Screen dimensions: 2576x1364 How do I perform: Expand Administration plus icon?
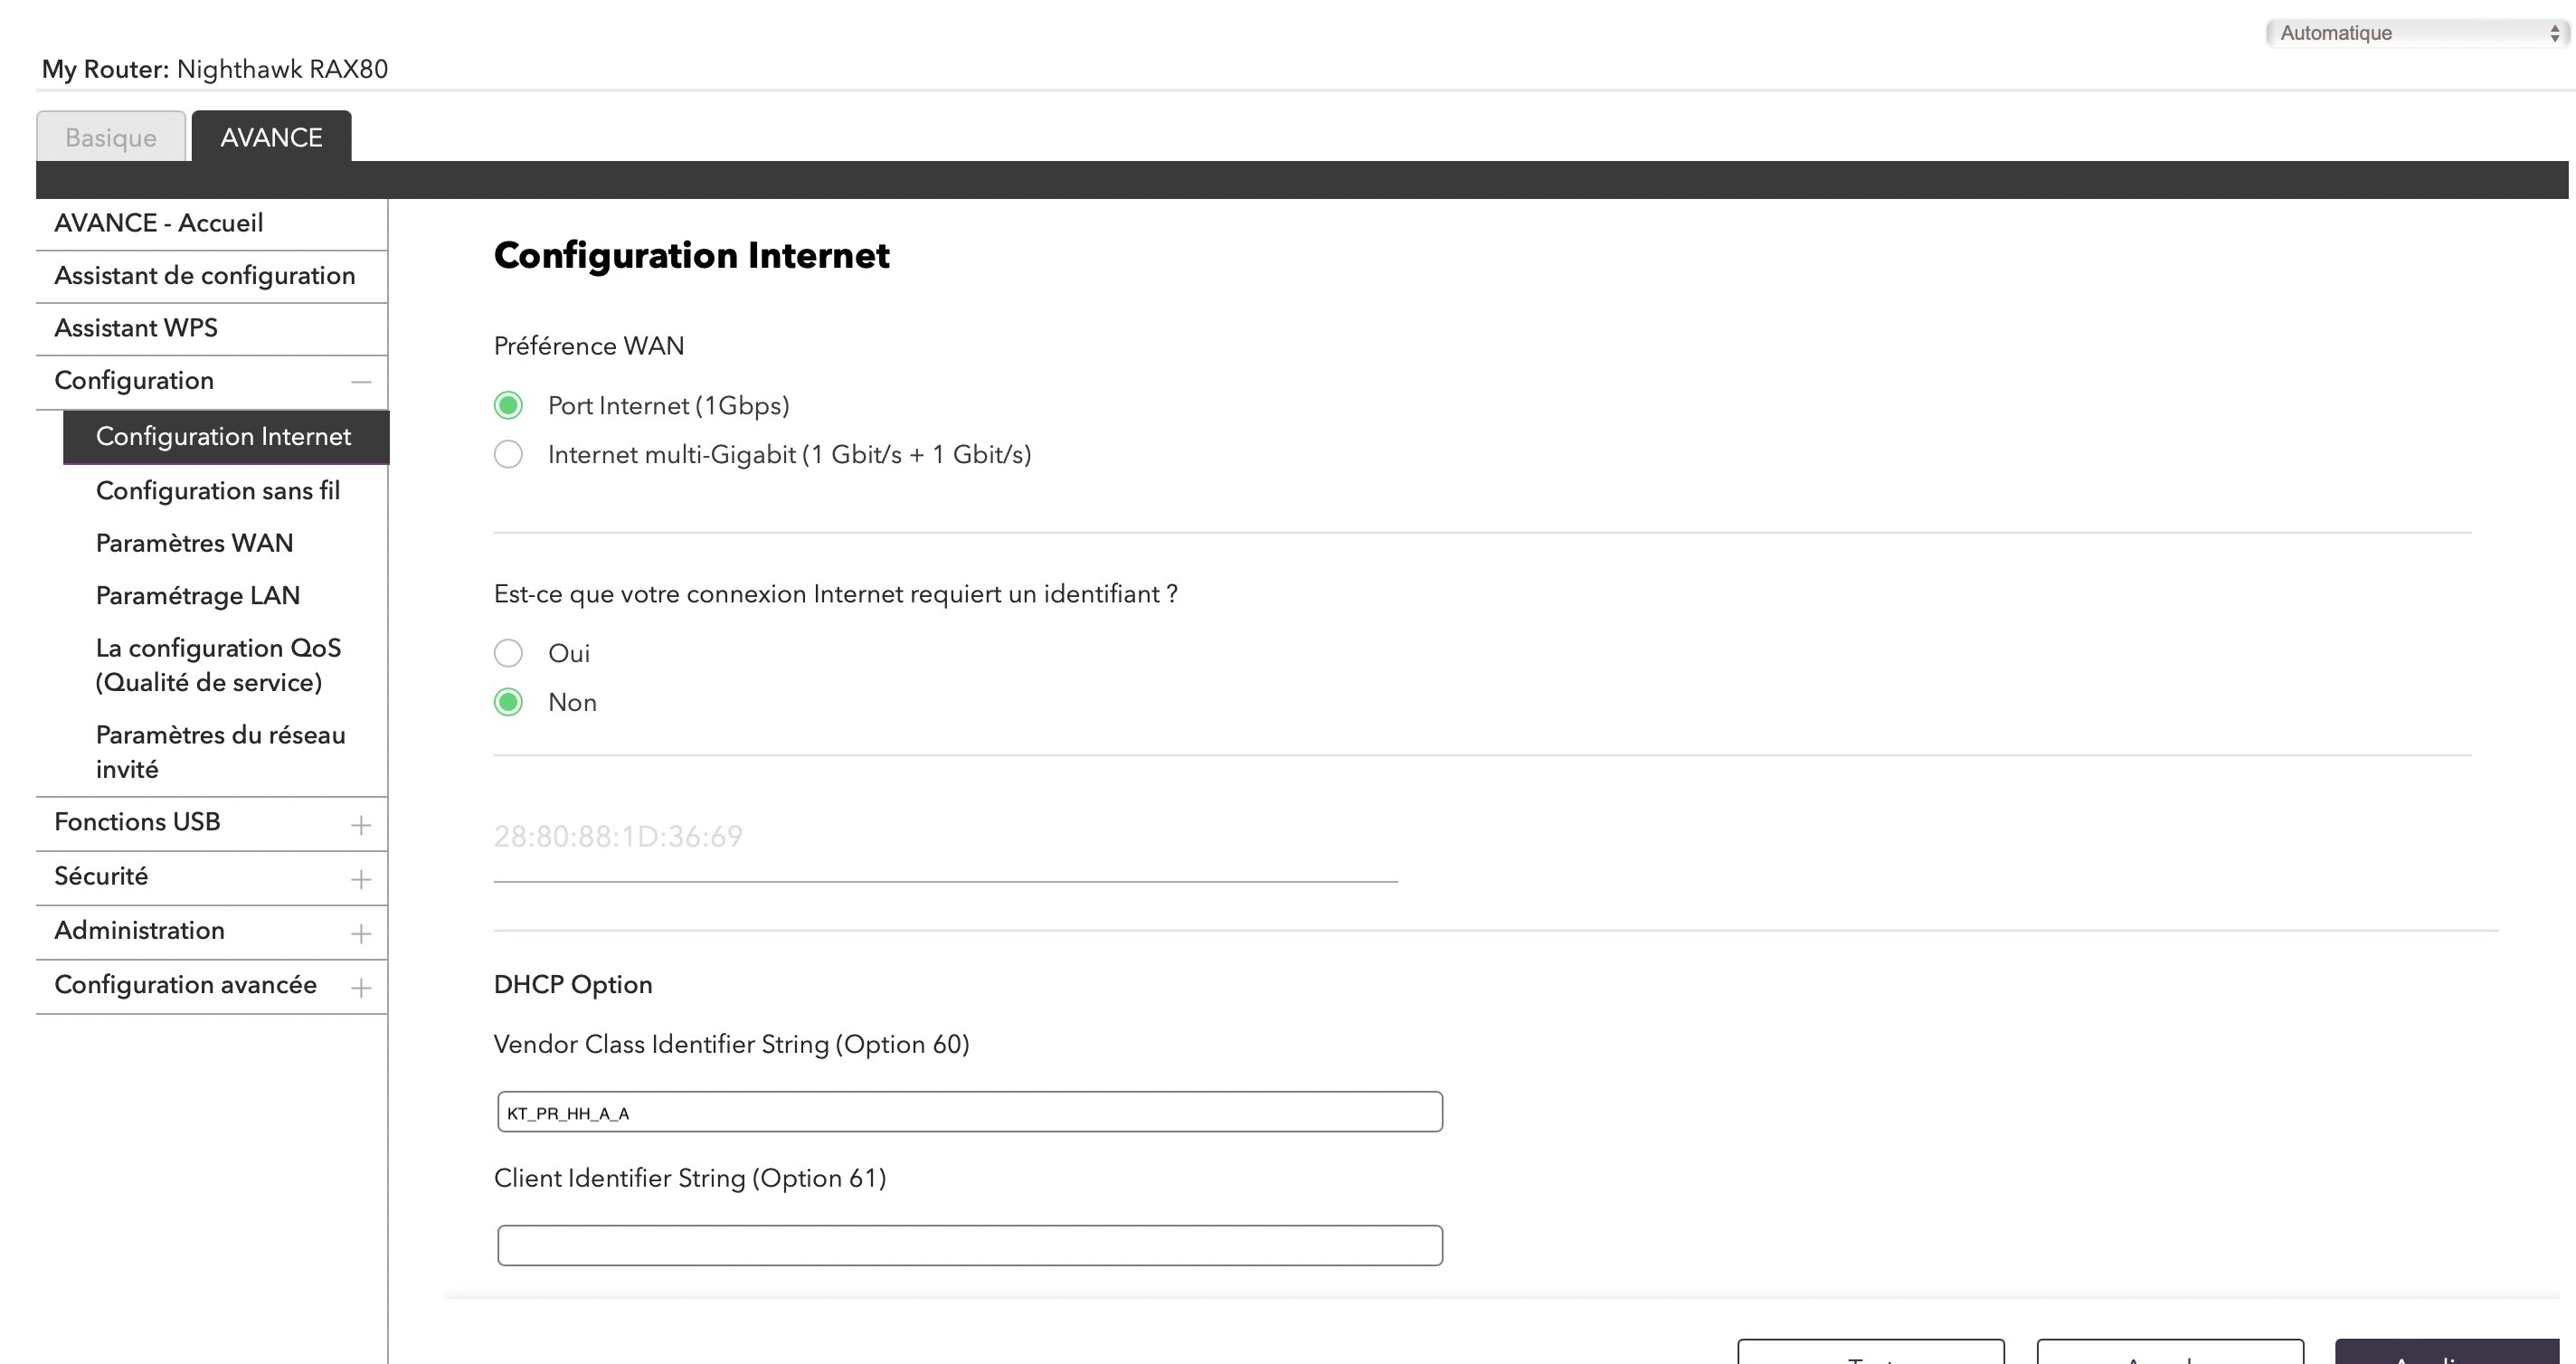pyautogui.click(x=361, y=933)
